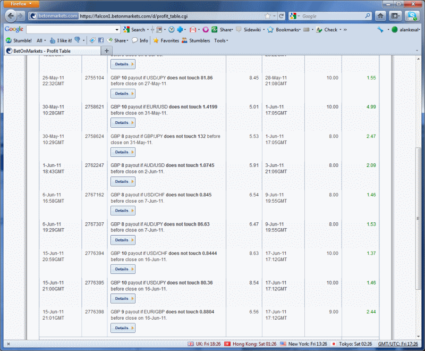This screenshot has width=425, height=351.
Task: Open the list-all-tabs arrow on the tab strip
Action: [417, 51]
